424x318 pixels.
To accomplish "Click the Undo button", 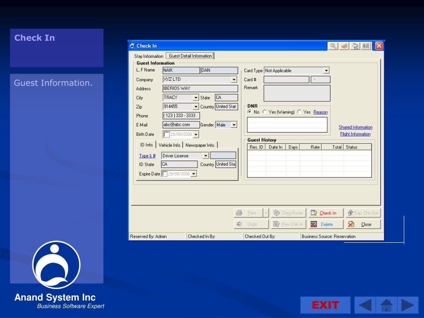I will point(251,224).
